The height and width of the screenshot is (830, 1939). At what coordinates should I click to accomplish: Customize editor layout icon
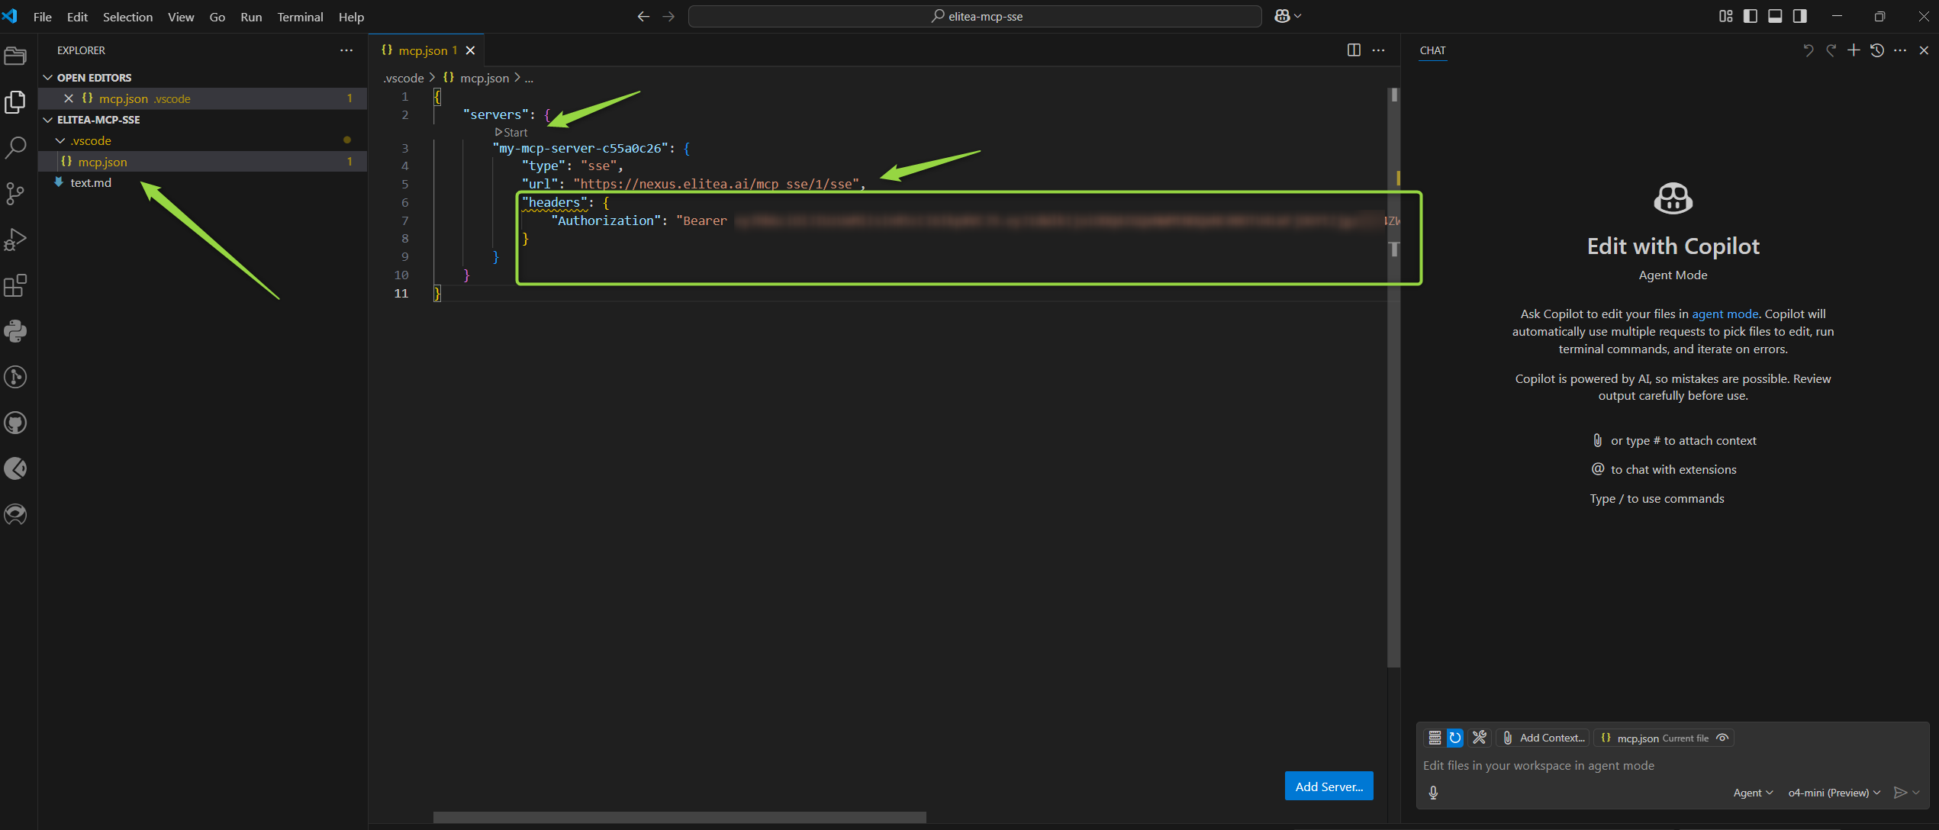coord(1726,16)
